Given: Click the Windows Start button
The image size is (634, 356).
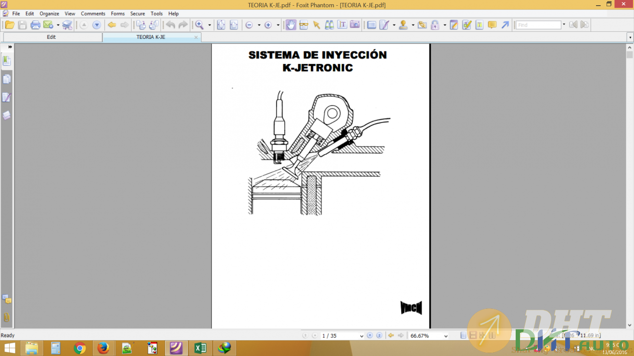Looking at the screenshot, I should 10,348.
